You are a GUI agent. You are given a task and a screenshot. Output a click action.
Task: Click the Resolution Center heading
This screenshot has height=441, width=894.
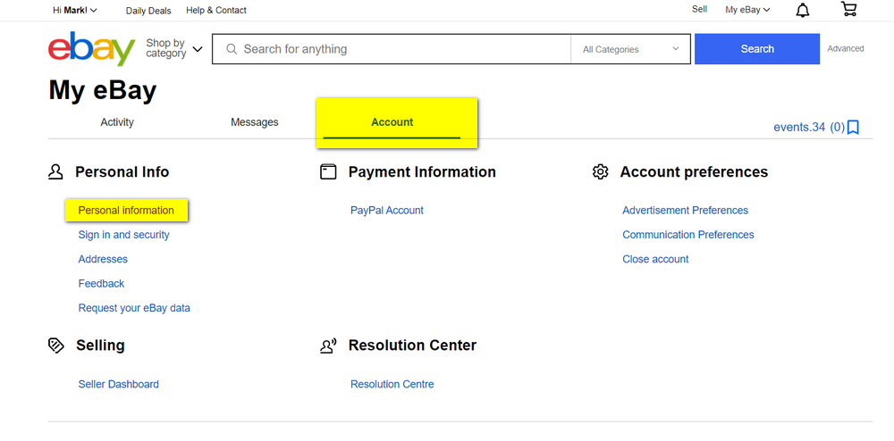click(412, 345)
